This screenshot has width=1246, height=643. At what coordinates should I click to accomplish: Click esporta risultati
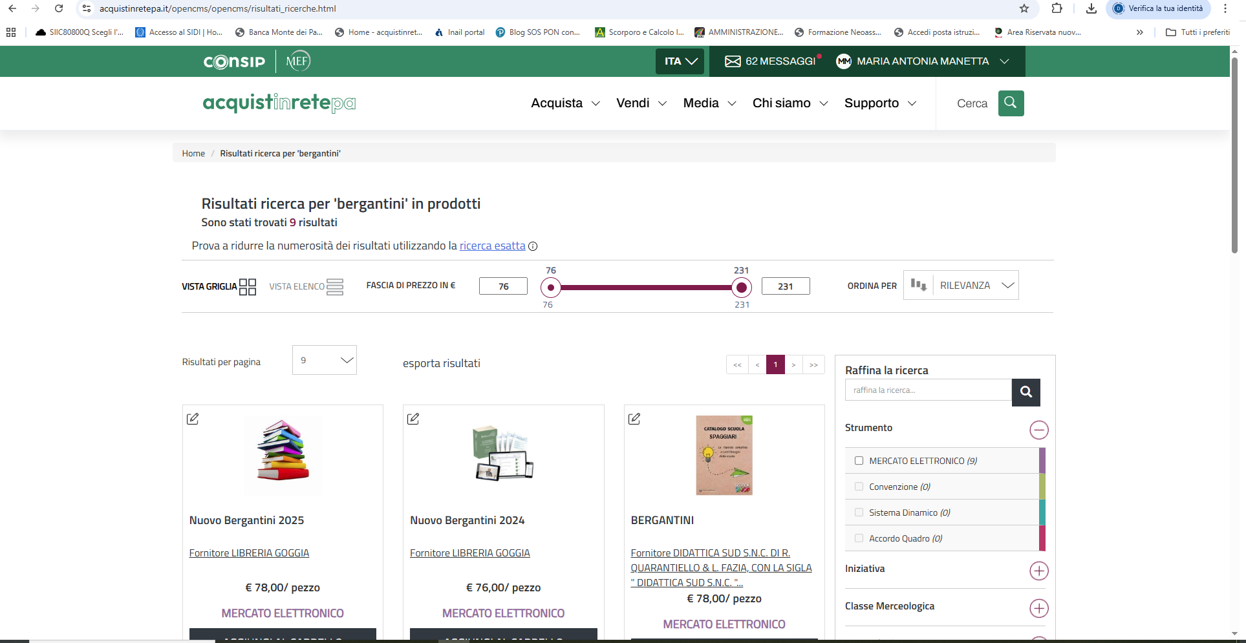[x=442, y=363]
